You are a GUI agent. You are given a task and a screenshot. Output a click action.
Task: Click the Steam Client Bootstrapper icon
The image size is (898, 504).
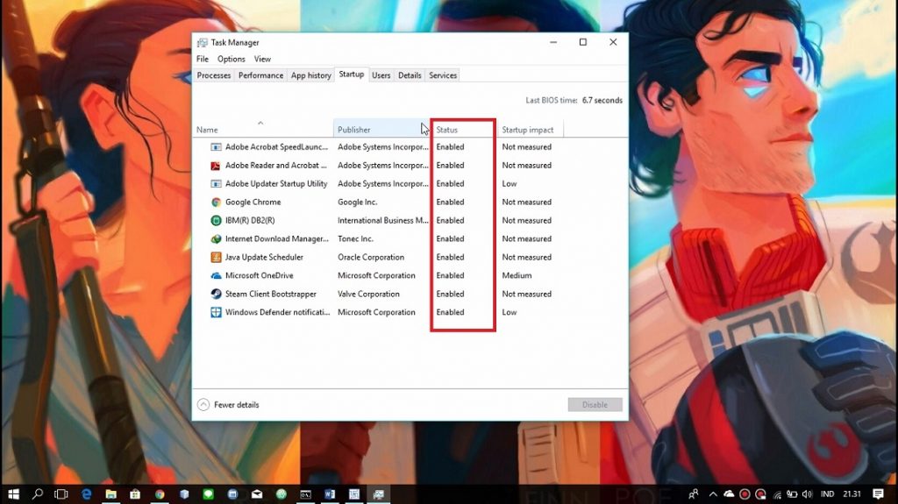click(216, 295)
